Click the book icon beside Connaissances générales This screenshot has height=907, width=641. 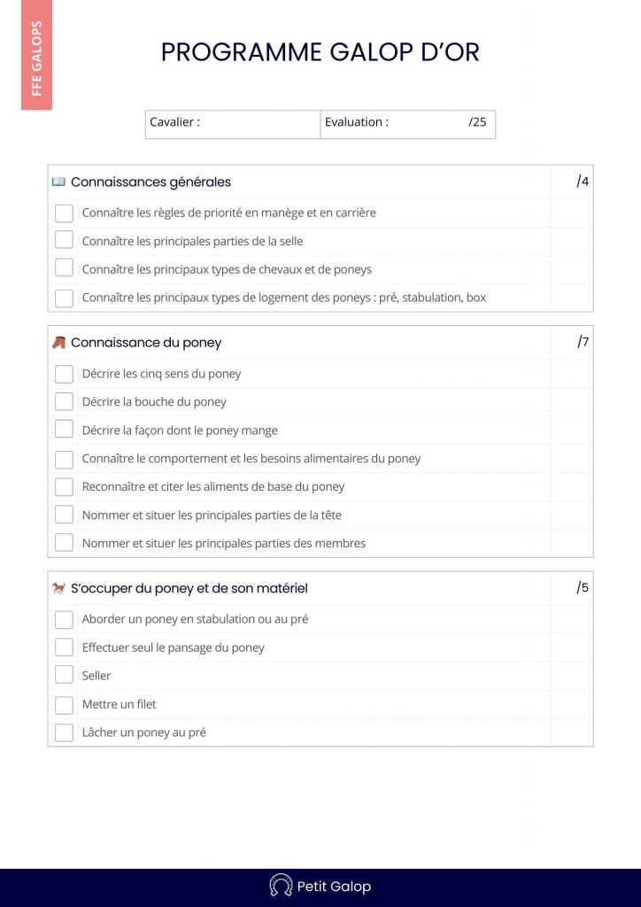point(58,182)
